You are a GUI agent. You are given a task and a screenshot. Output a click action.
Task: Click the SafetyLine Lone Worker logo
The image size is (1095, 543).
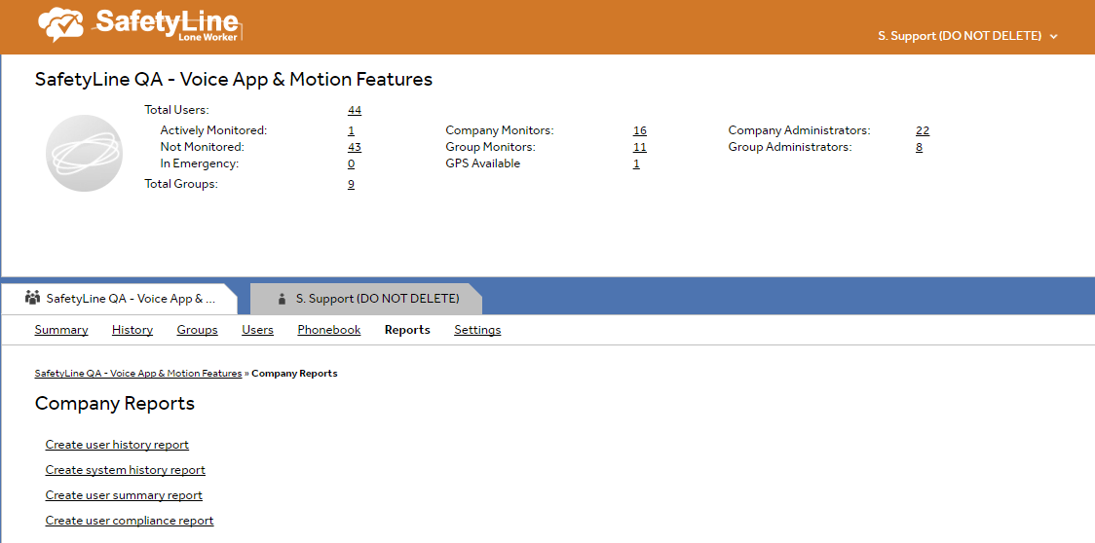tap(139, 26)
